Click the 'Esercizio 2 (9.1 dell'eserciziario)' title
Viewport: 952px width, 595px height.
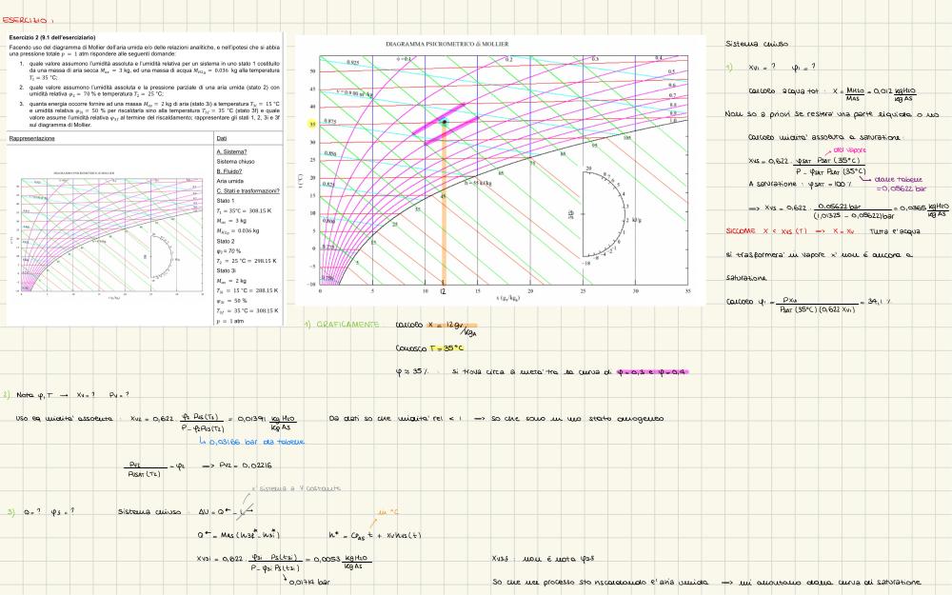[52, 38]
